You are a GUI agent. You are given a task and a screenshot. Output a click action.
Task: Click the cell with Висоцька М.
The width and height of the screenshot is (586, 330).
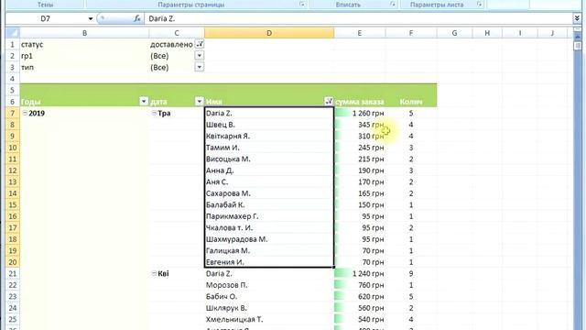[269, 159]
